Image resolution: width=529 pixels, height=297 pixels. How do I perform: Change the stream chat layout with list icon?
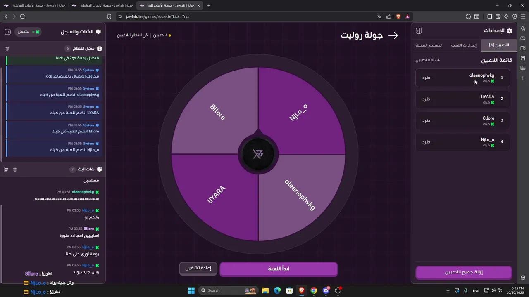6,170
